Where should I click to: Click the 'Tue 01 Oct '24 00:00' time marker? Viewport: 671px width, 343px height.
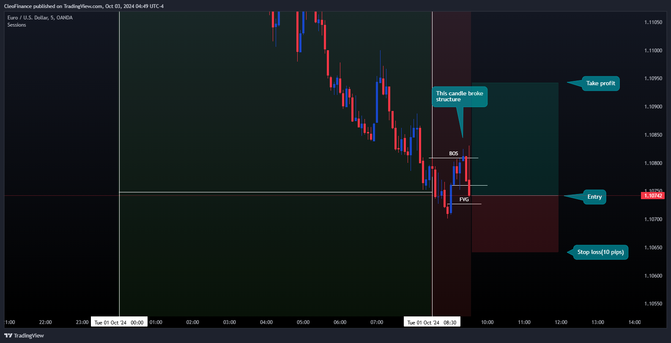coord(119,322)
